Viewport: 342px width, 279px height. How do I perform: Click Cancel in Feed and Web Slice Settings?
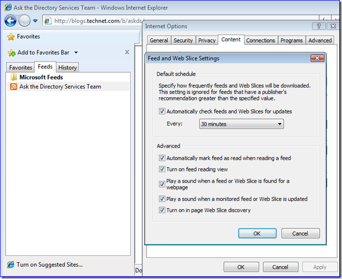coord(301,233)
